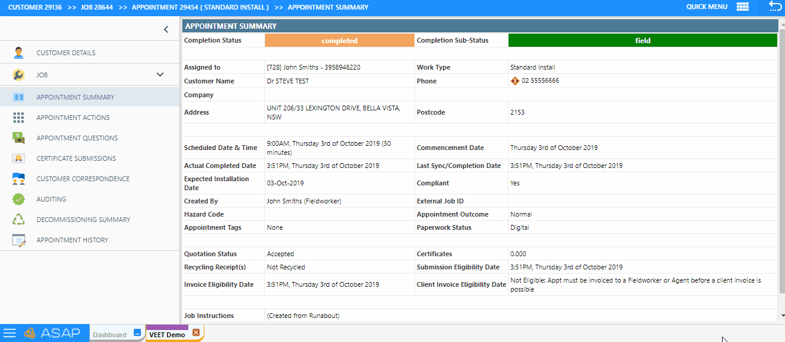Screen dimensions: 785x342
Task: Close the VEET Demo tab
Action: 196,333
